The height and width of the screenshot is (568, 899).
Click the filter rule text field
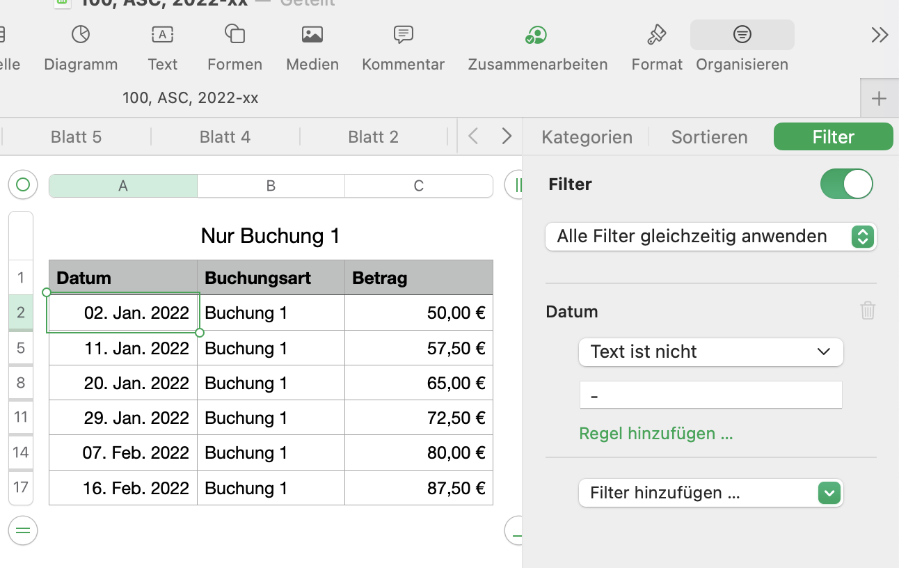coord(710,395)
